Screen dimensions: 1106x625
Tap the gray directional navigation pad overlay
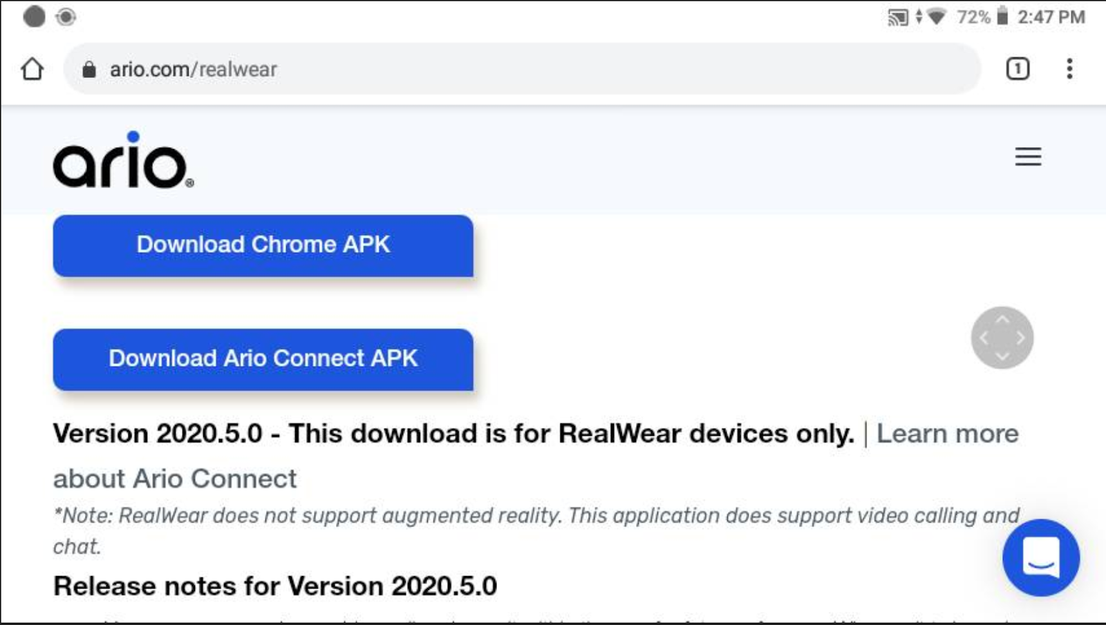(1002, 338)
